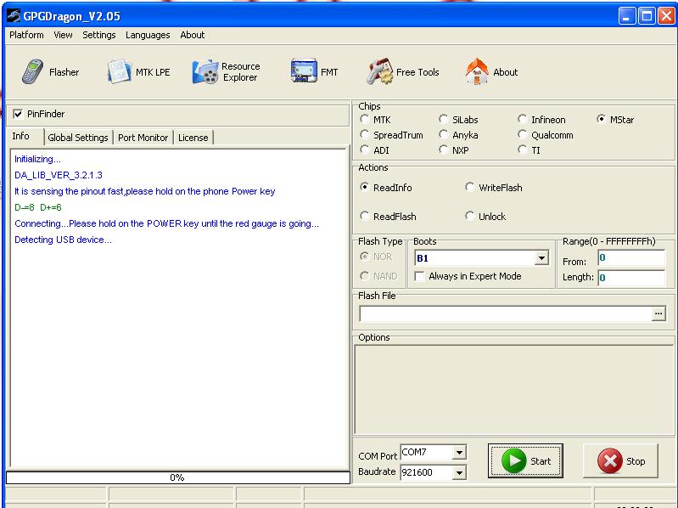678x508 pixels.
Task: Select the Infineon chip option
Action: pos(523,119)
